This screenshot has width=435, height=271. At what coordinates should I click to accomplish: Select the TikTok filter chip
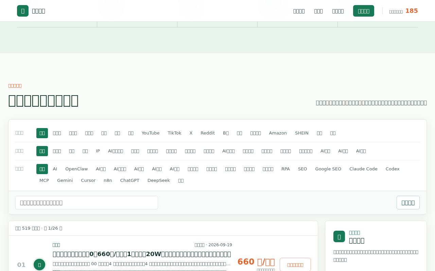[174, 133]
